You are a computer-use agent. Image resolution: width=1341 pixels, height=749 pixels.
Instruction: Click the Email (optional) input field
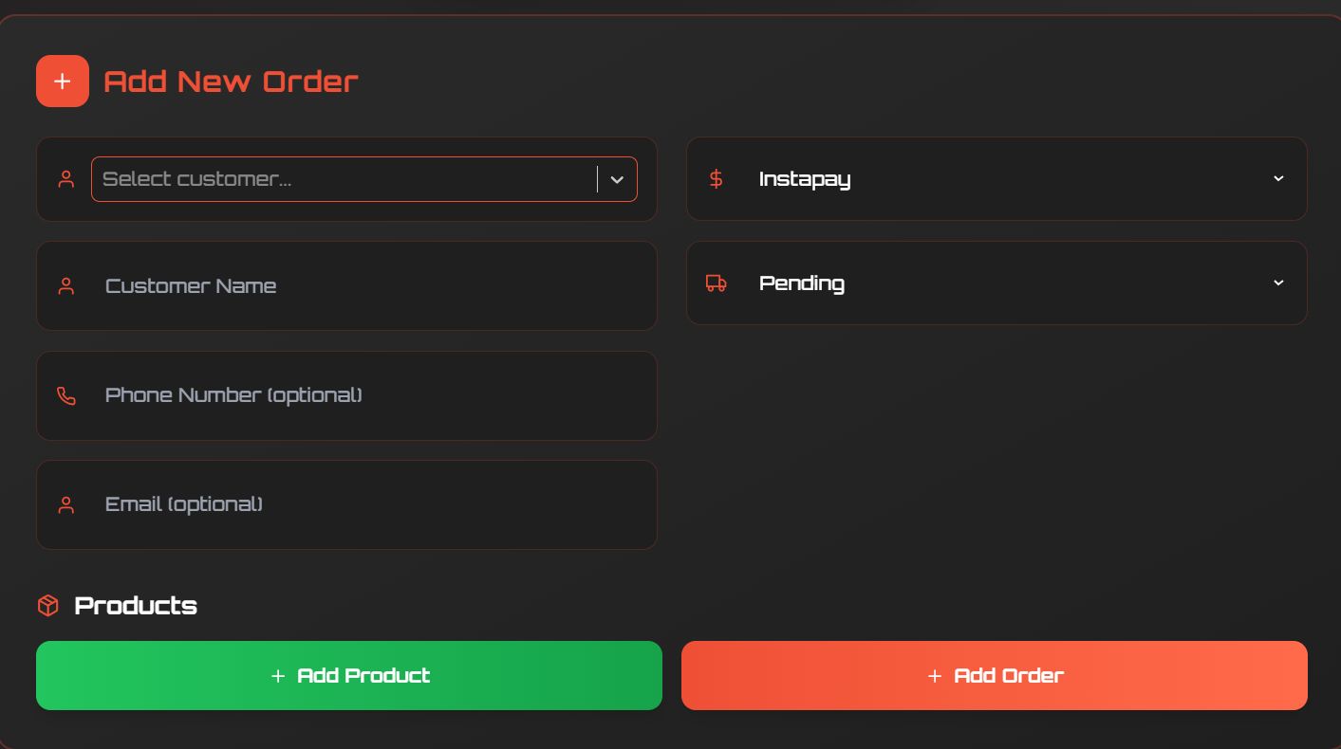[370, 504]
